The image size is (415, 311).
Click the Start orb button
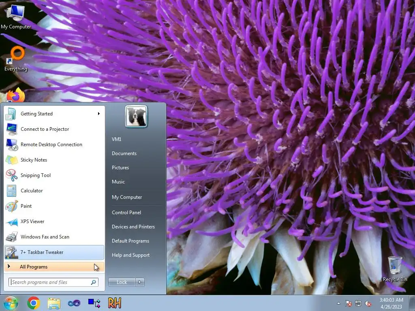(11, 303)
